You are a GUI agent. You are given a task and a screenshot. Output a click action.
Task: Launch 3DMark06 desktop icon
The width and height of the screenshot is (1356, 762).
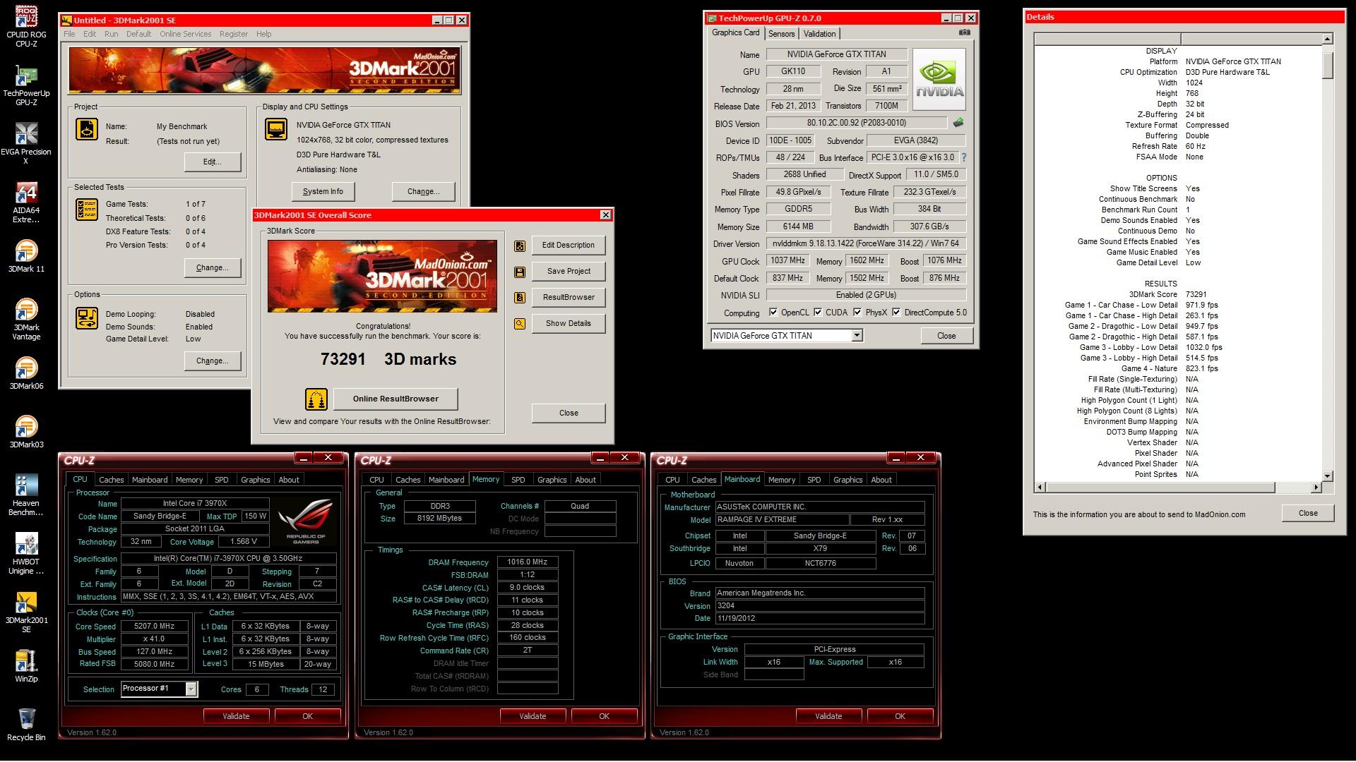click(26, 373)
